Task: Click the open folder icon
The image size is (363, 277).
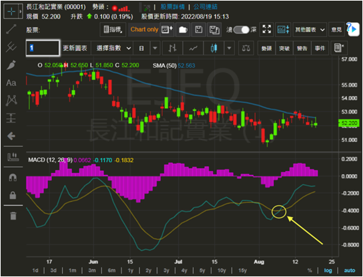Action: pyautogui.click(x=183, y=30)
